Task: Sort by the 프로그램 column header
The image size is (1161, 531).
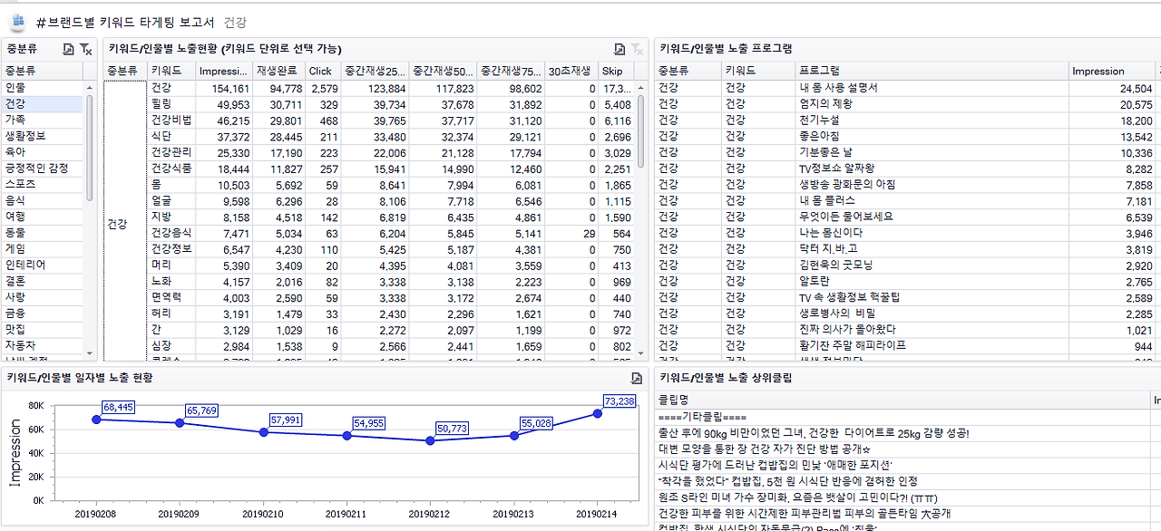Action: coord(932,71)
